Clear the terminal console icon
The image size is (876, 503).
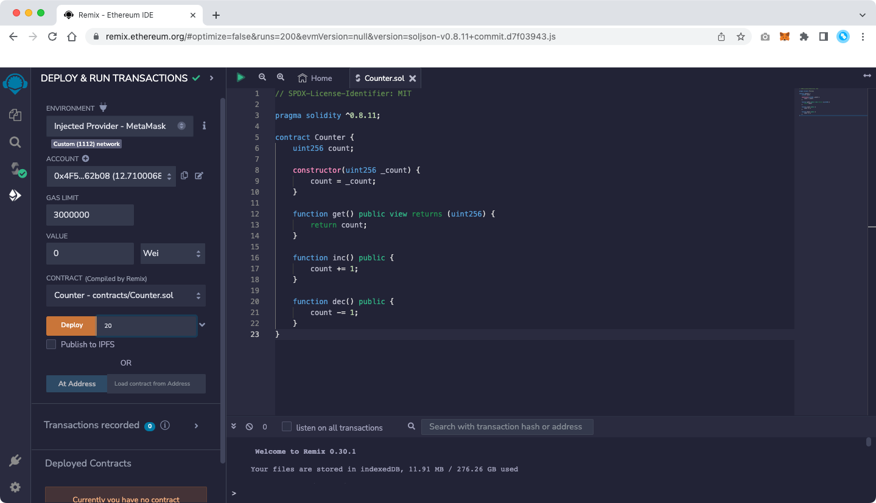pos(249,427)
